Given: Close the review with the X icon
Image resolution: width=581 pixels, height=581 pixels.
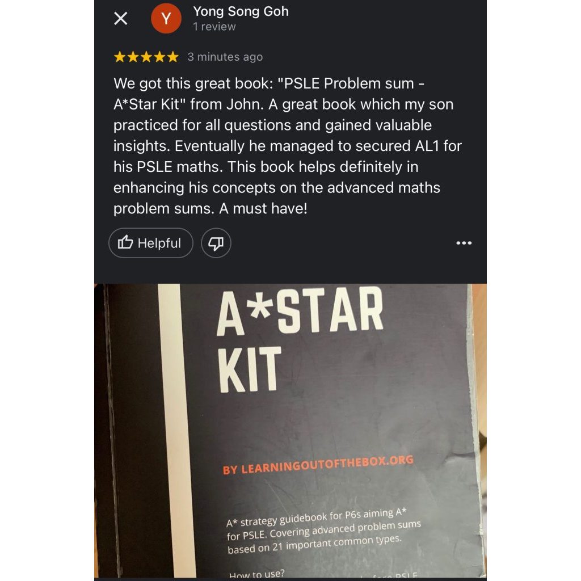Looking at the screenshot, I should pyautogui.click(x=120, y=18).
